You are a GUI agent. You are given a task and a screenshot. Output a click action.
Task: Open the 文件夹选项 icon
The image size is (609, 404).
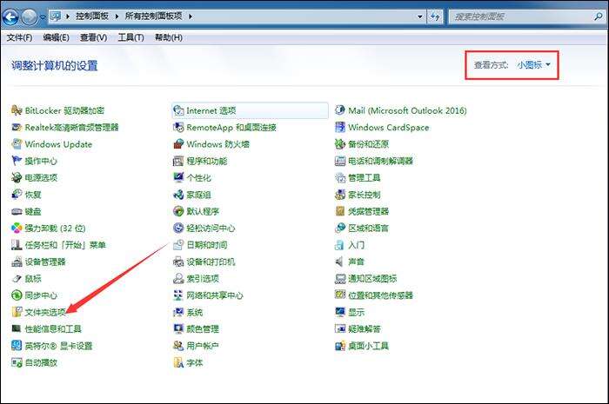[17, 312]
